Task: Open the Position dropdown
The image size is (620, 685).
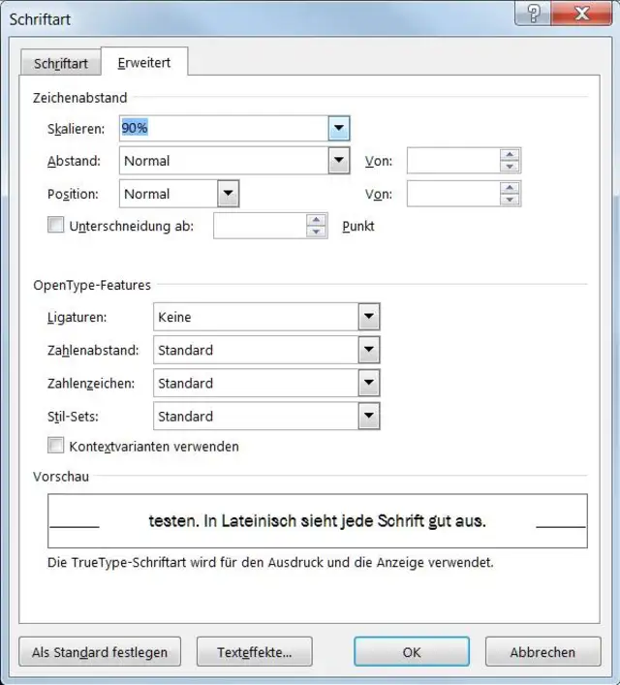Action: 228,194
